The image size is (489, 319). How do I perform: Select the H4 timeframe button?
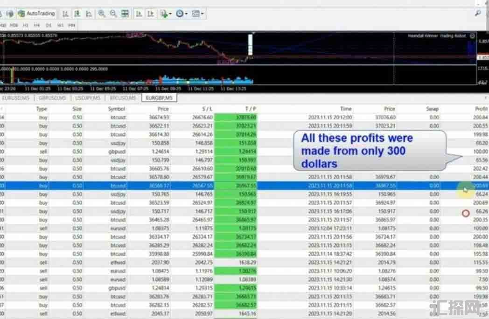click(x=37, y=25)
